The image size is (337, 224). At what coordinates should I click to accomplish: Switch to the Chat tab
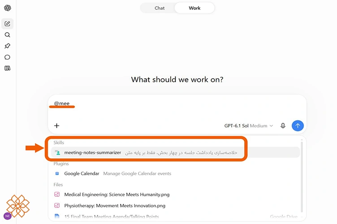[x=160, y=8]
